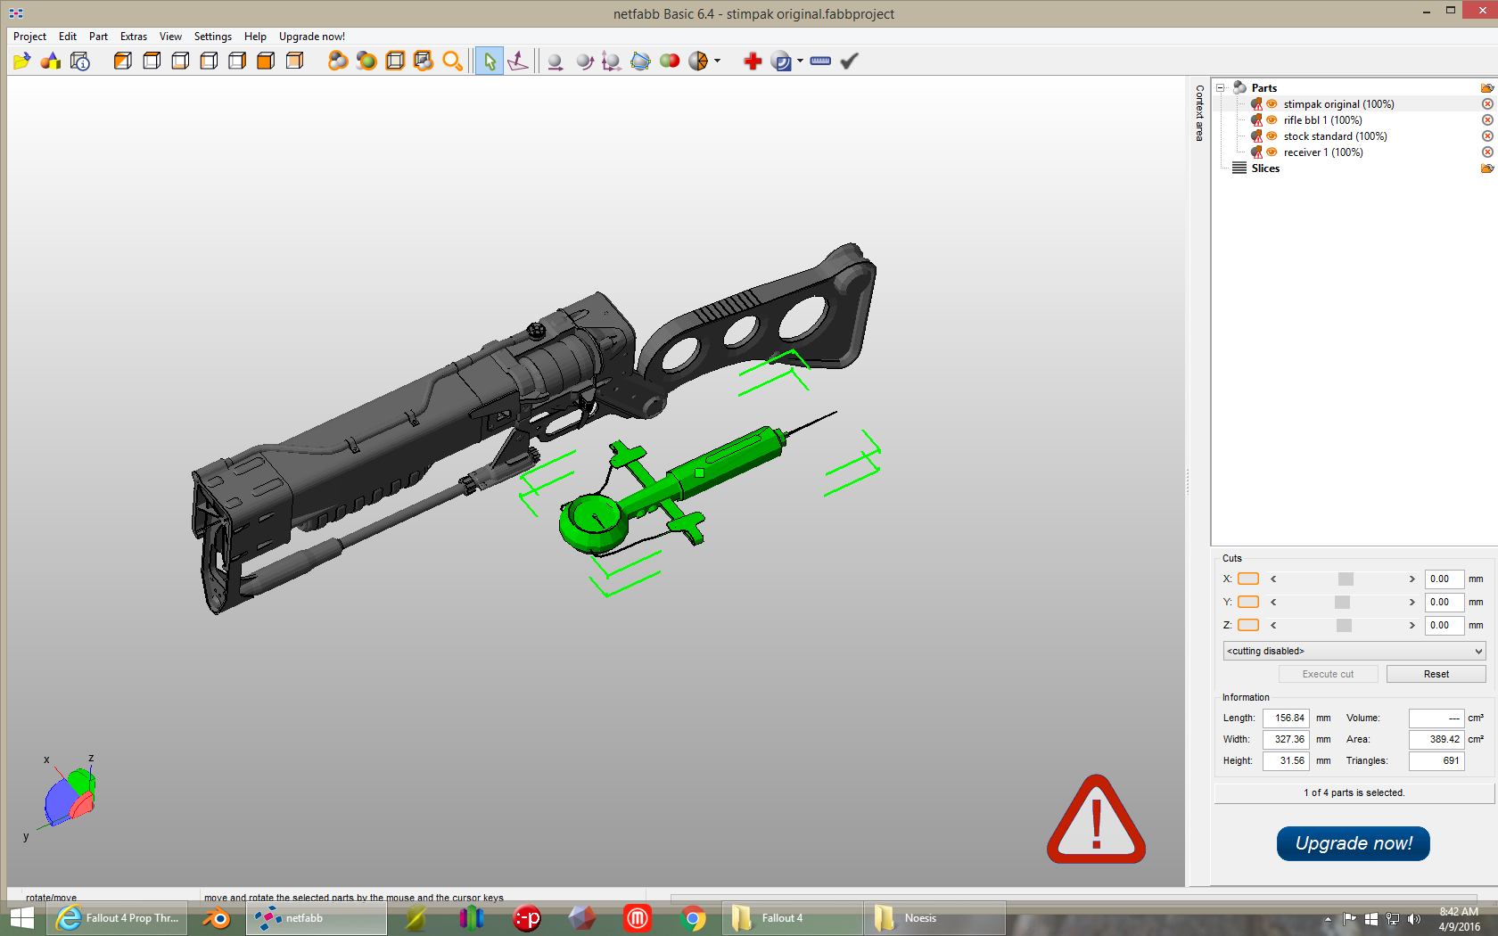Toggle the X cut plane button
The image size is (1498, 936).
(x=1248, y=579)
